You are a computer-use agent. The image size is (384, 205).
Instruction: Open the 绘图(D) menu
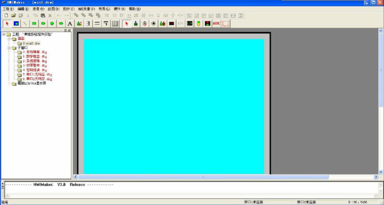53,9
